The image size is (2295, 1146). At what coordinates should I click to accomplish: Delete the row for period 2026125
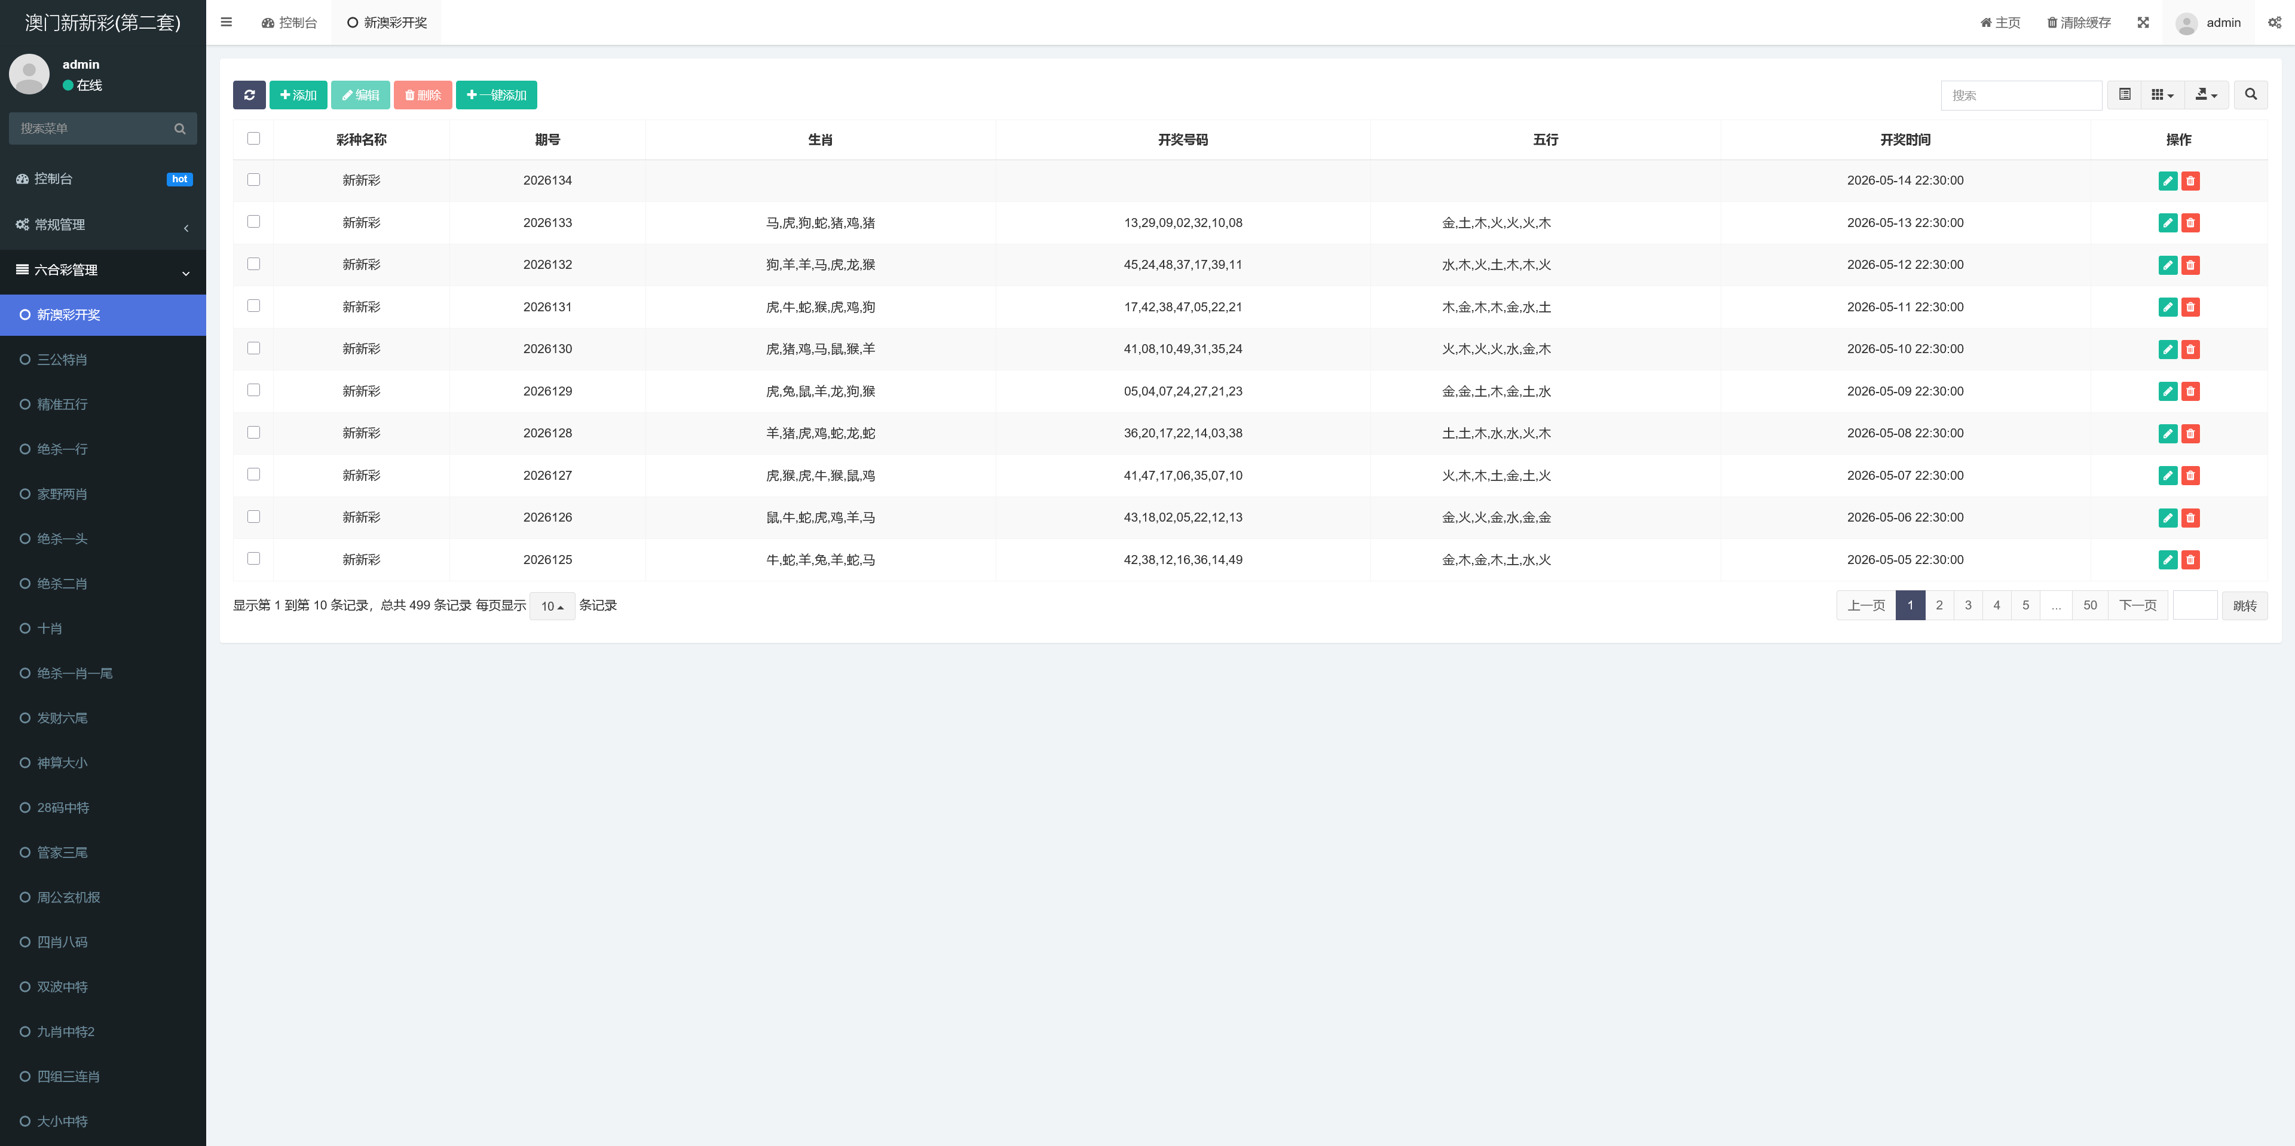2190,560
